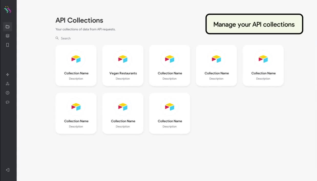Open the Vegan Restaurants collection
This screenshot has height=181, width=317.
123,65
